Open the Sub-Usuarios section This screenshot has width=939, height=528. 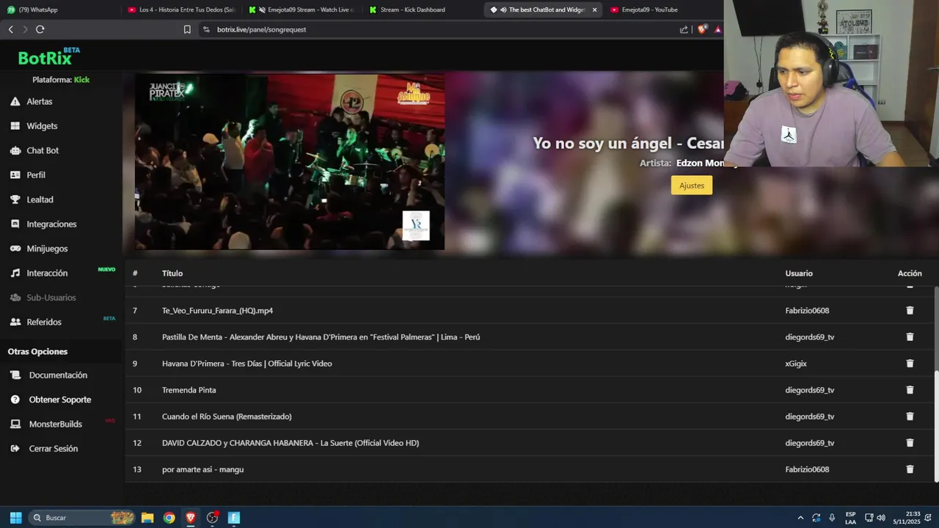(51, 298)
